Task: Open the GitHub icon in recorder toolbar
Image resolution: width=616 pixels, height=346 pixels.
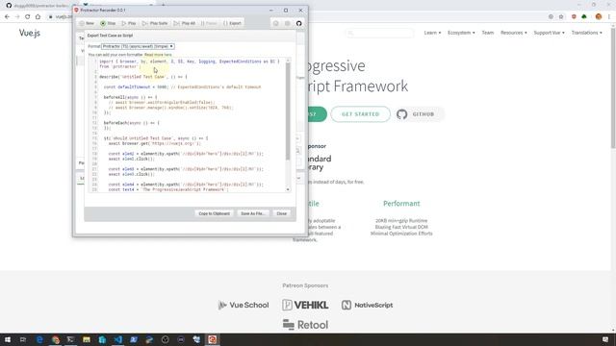Action: point(299,23)
